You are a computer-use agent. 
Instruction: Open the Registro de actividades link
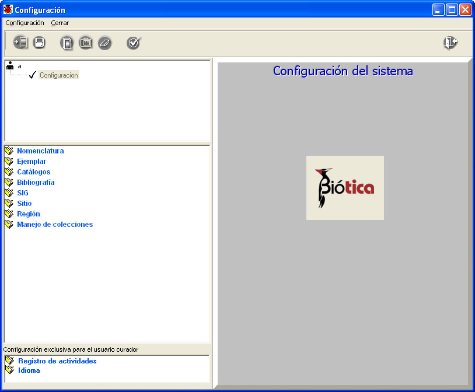(57, 361)
